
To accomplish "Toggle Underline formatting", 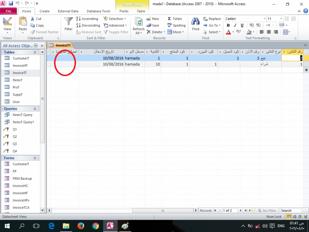I will coord(242,25).
